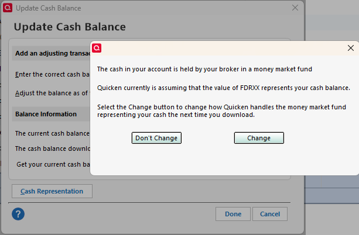Open the Cash Representation link
Viewport: 359px width, 235px height.
tap(52, 191)
